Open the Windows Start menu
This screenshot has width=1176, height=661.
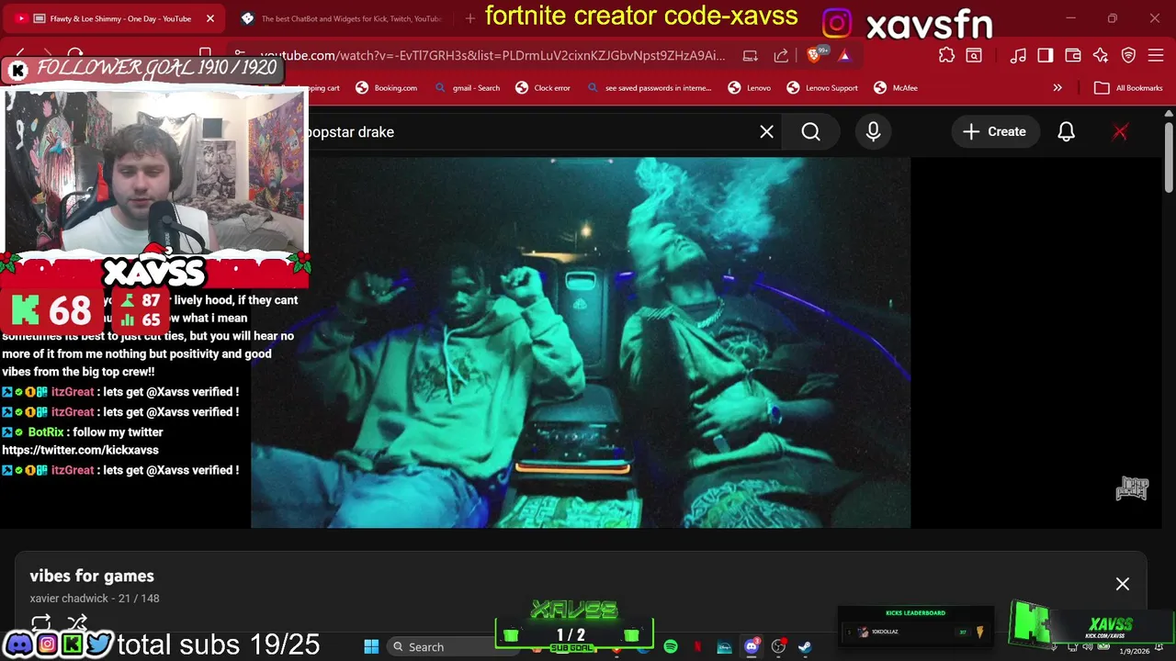[x=371, y=647]
